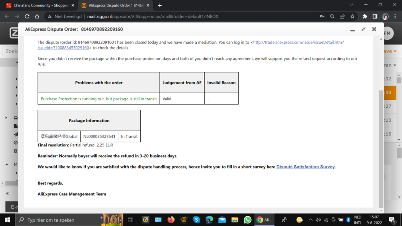Open WhatsApp from the taskbar
This screenshot has height=226, width=402.
coord(248,220)
